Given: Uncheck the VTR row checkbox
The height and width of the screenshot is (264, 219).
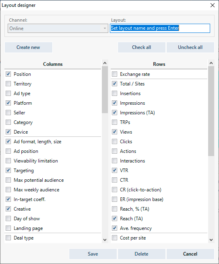Looking at the screenshot, I should coord(115,170).
